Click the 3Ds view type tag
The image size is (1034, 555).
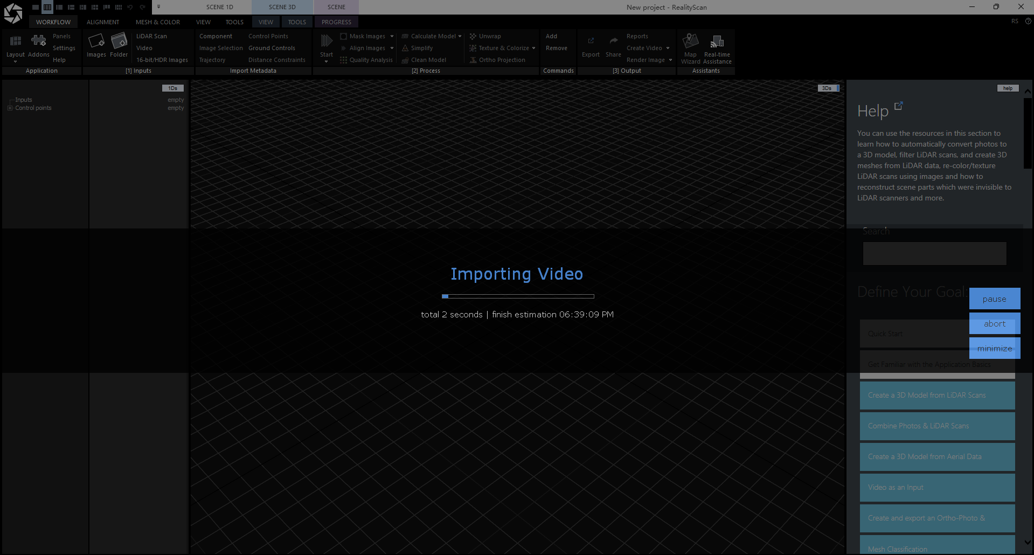828,88
